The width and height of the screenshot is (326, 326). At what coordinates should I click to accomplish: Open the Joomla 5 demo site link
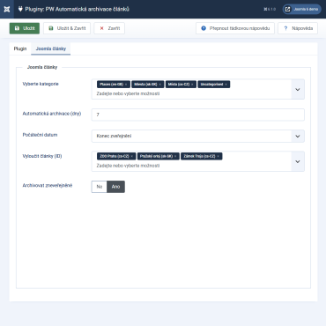(302, 9)
